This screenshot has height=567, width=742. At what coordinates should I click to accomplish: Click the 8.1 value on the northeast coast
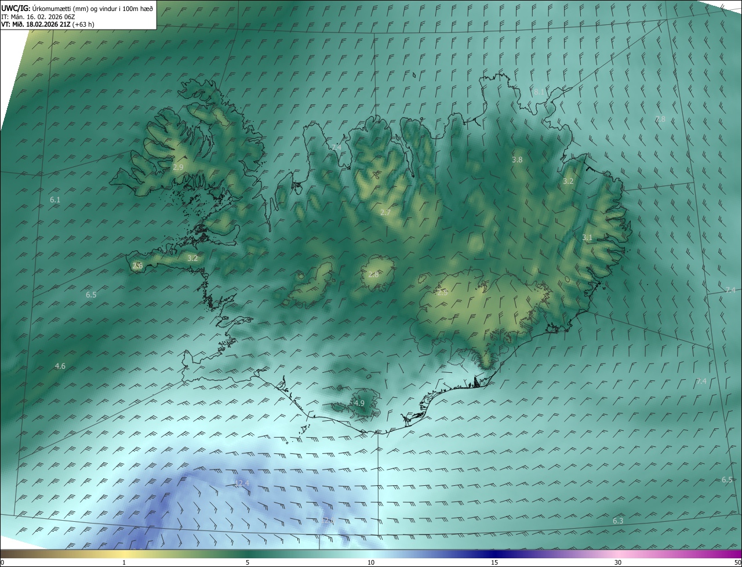539,92
